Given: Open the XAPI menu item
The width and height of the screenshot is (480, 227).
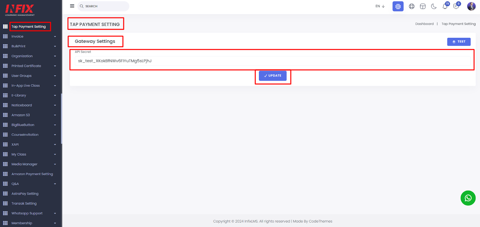Looking at the screenshot, I should tap(15, 145).
